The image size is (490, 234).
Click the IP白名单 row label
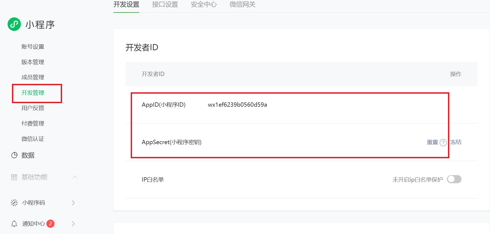click(x=153, y=180)
